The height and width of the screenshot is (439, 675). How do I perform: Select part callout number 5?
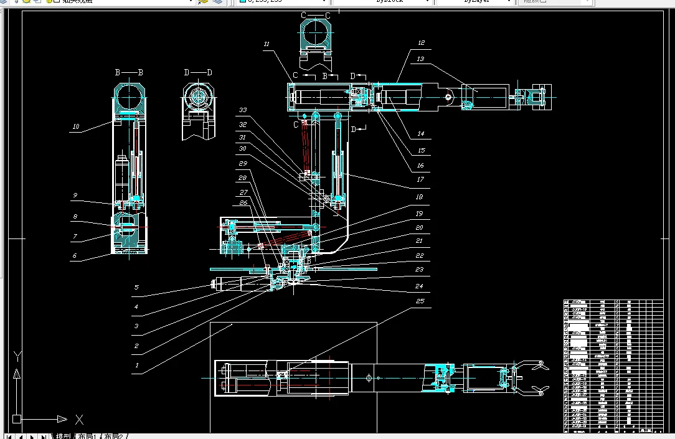(136, 288)
